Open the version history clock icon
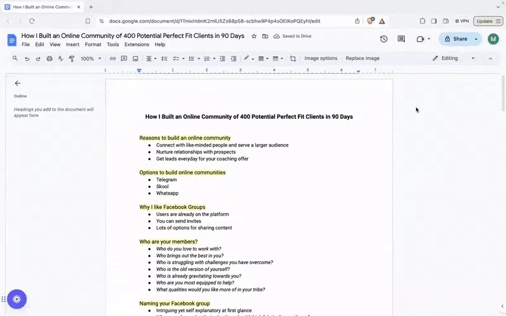 click(384, 39)
